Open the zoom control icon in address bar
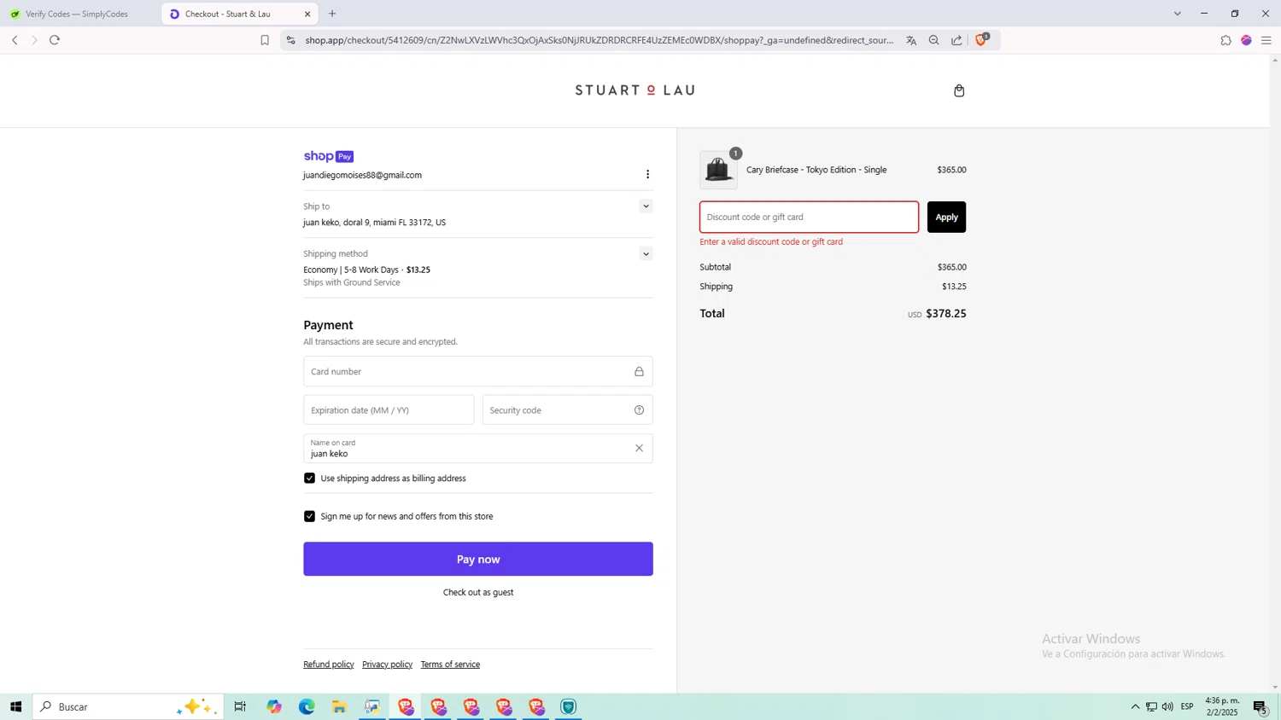Image resolution: width=1281 pixels, height=720 pixels. (x=933, y=40)
